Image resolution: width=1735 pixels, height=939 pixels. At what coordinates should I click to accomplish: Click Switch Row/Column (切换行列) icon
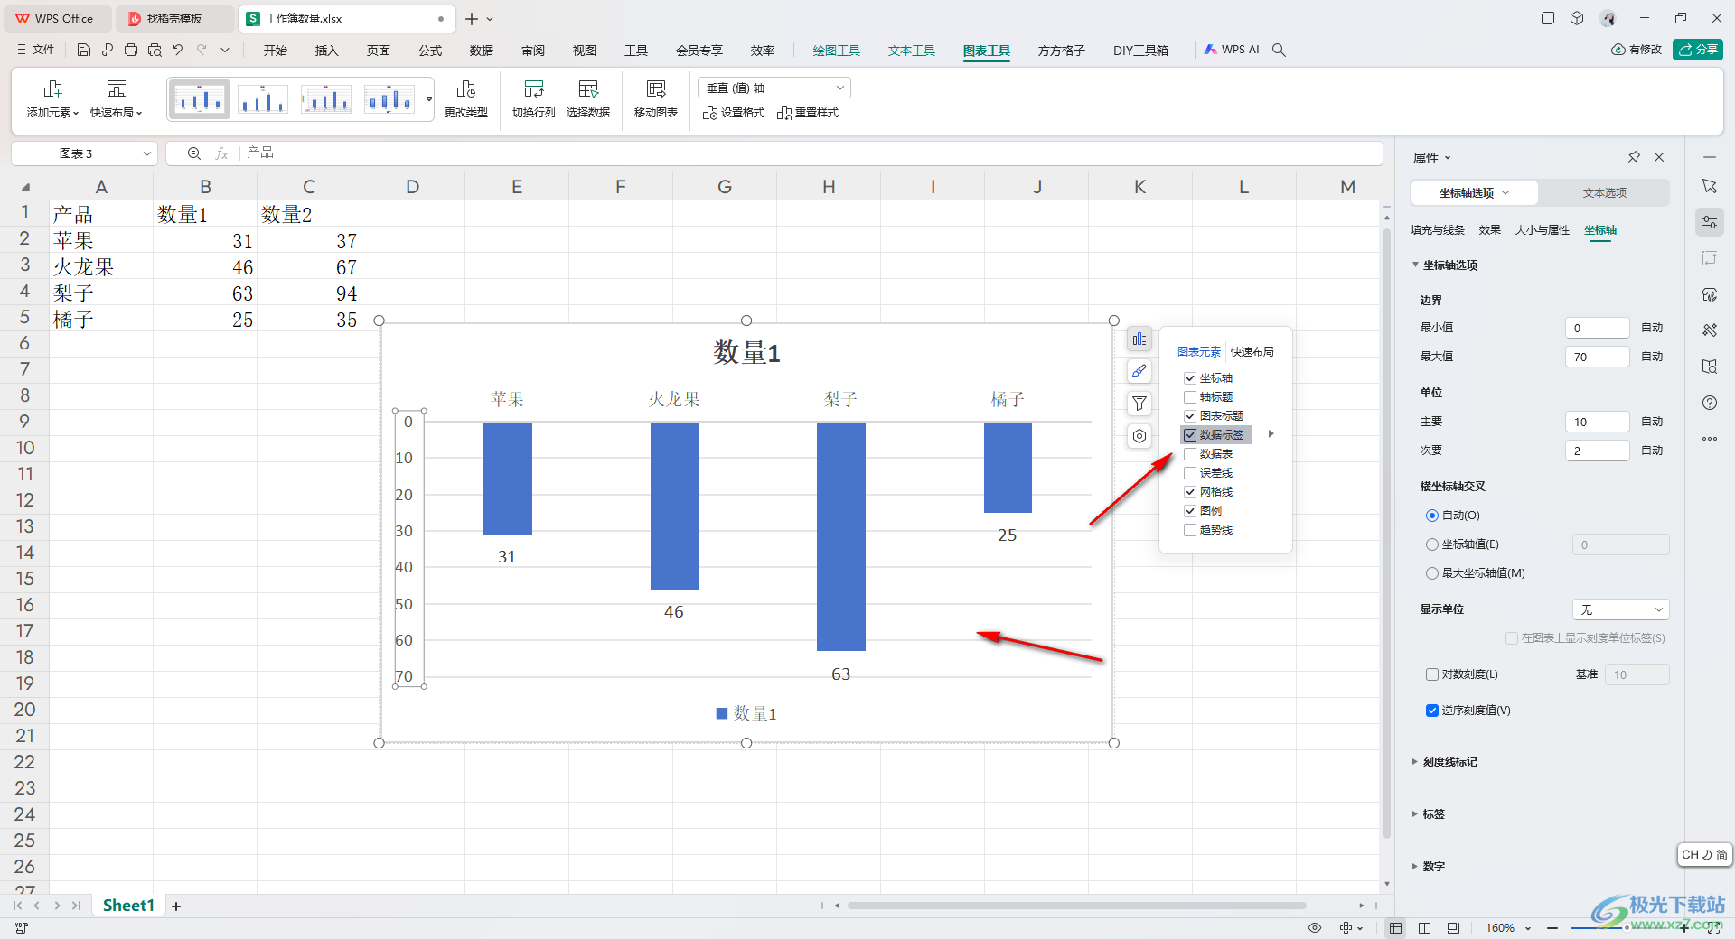pyautogui.click(x=534, y=88)
